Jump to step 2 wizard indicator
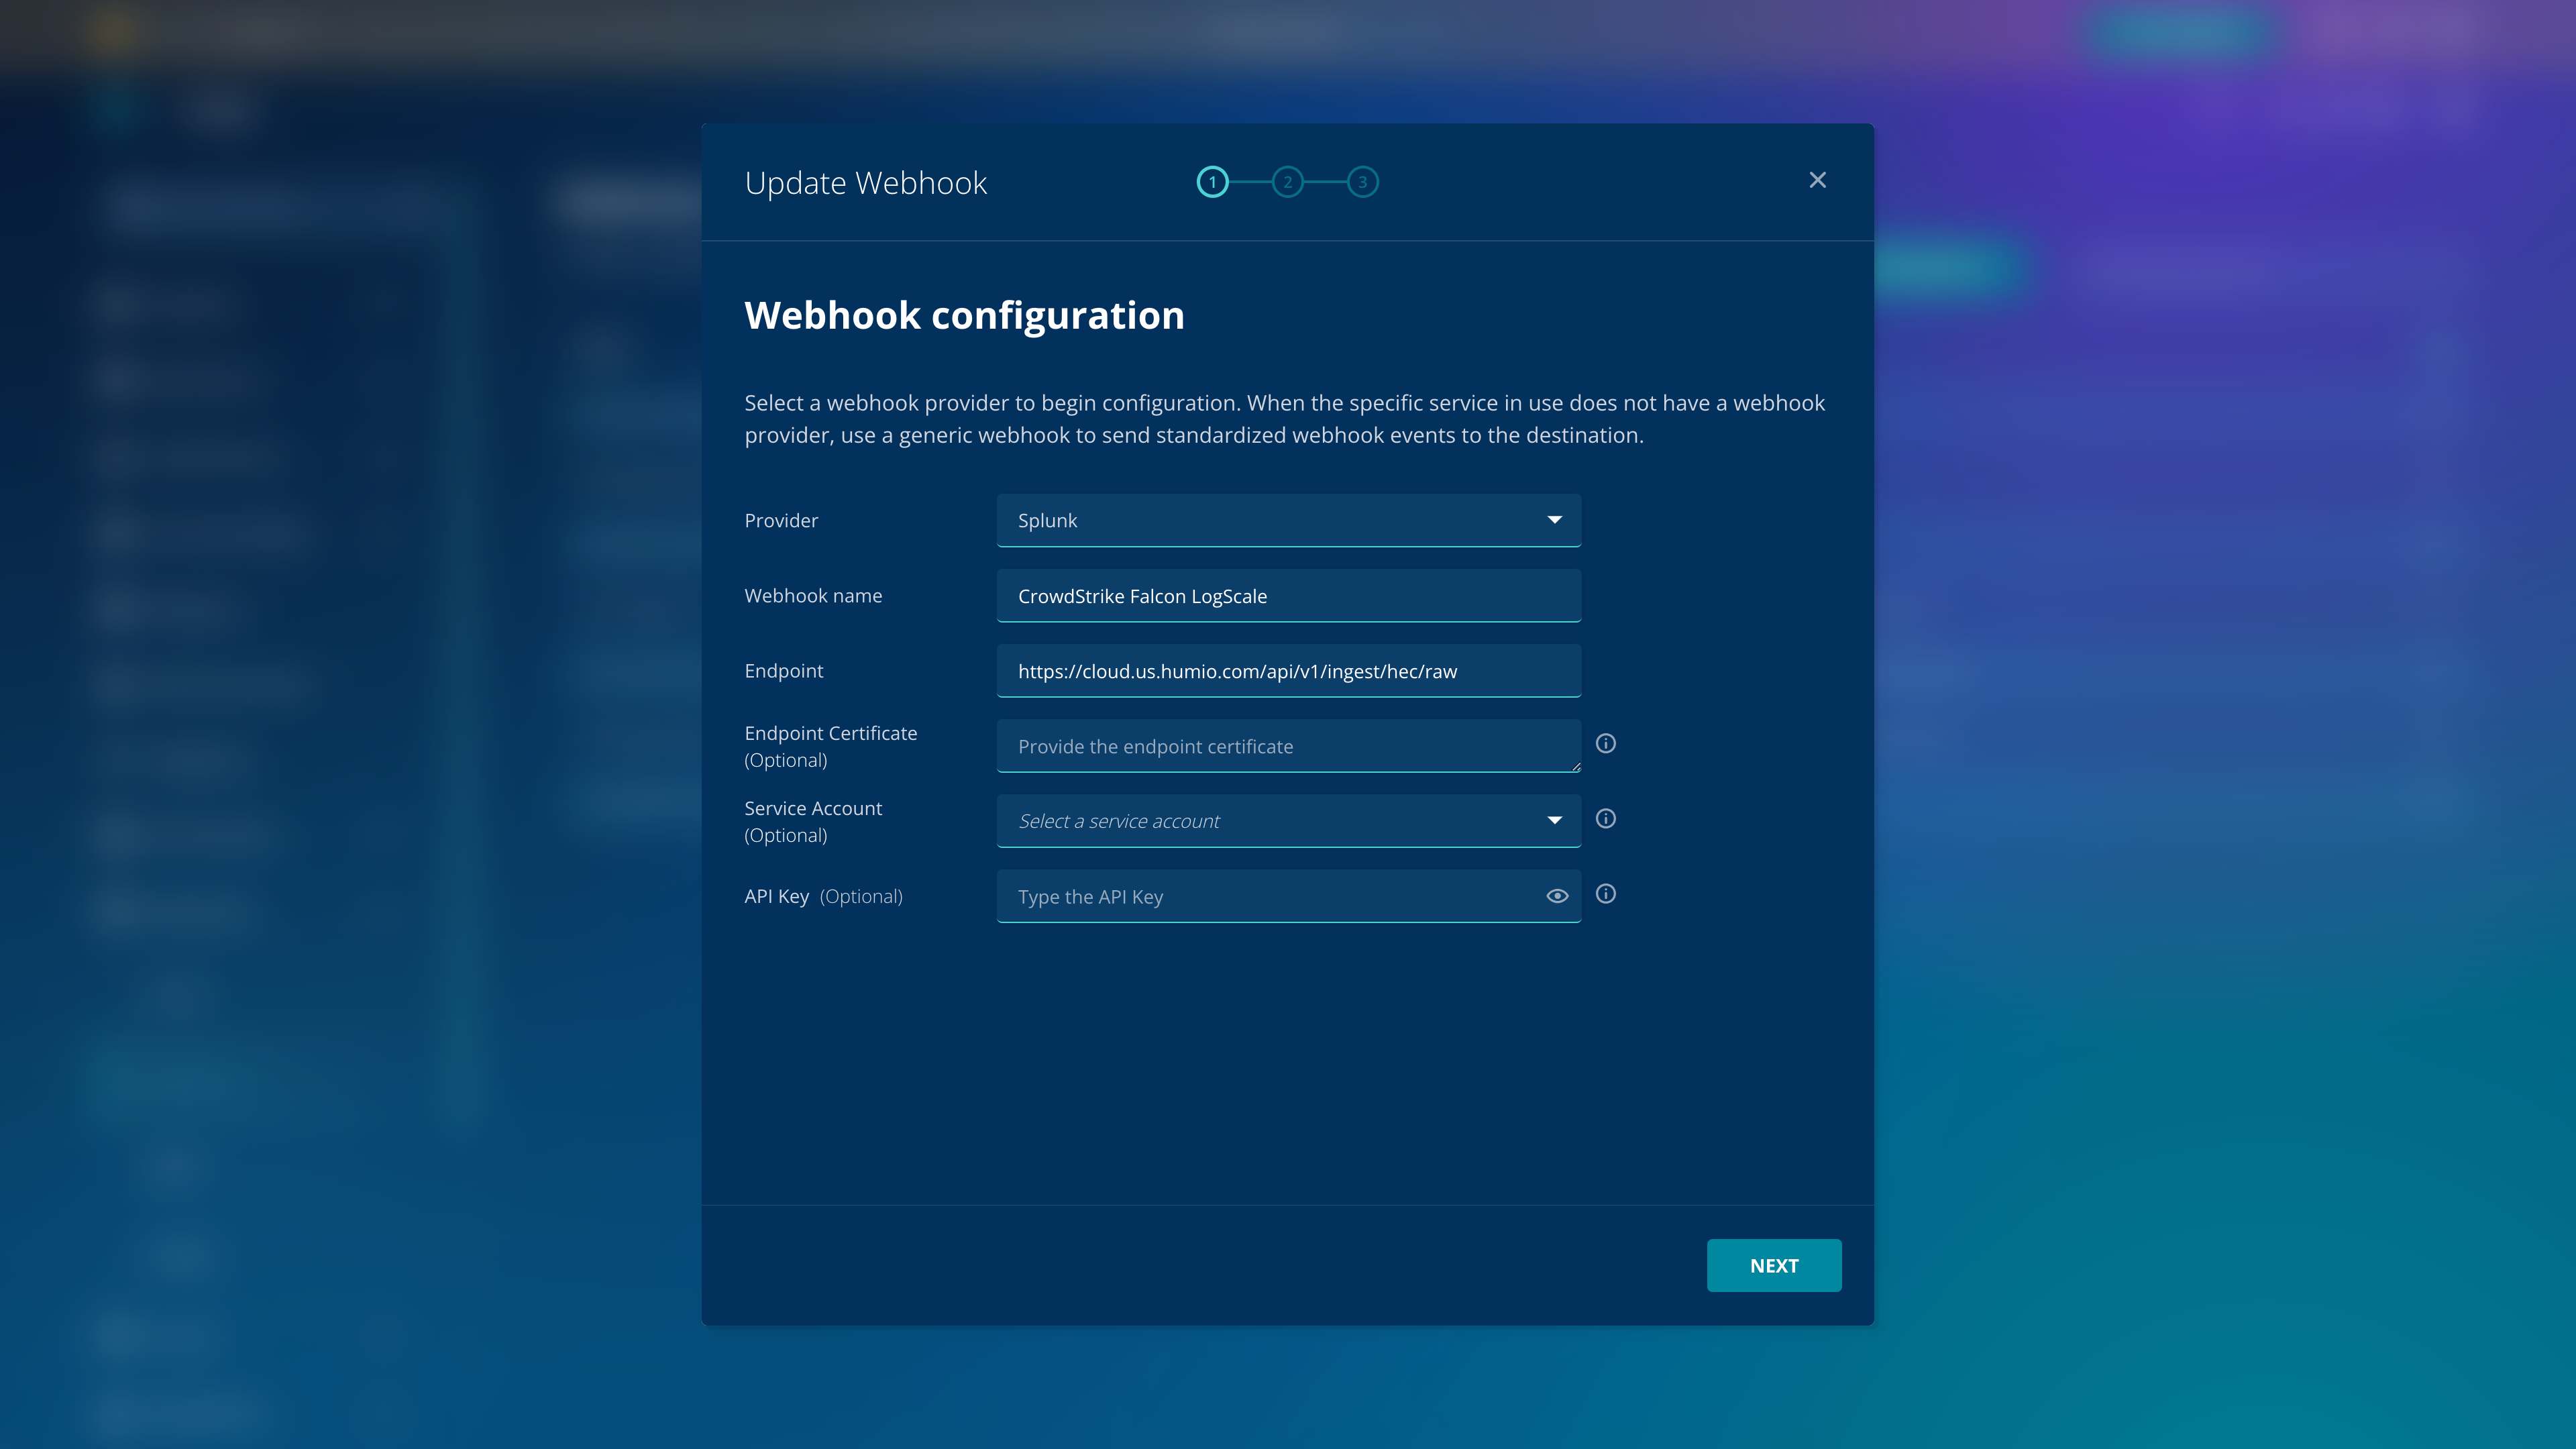The width and height of the screenshot is (2576, 1449). (1287, 182)
